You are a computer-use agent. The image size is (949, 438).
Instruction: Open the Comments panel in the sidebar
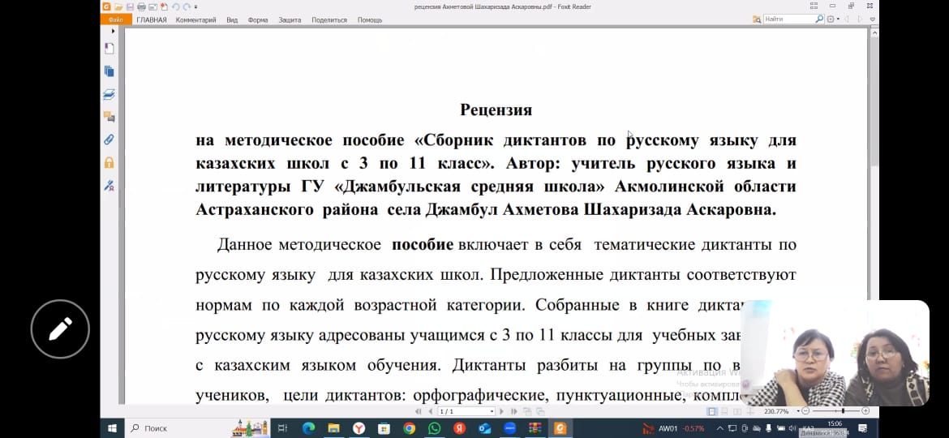109,117
